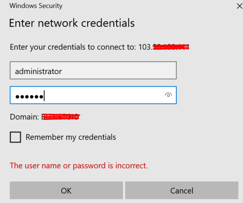
Task: Click the "Enter network credentials" heading
Action: (72, 23)
